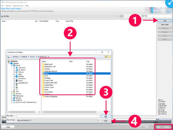Screen dimensions: 173x130
Task: Expand the Local Disk (C:) tree node
Action: coord(14,83)
